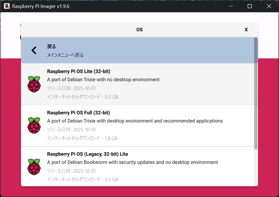Click the メインメニューへ戻る text
The height and width of the screenshot is (197, 279).
click(x=65, y=55)
